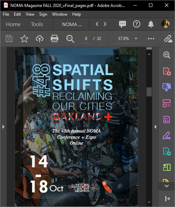
Task: Open the Redact tool icon
Action: tap(167, 119)
